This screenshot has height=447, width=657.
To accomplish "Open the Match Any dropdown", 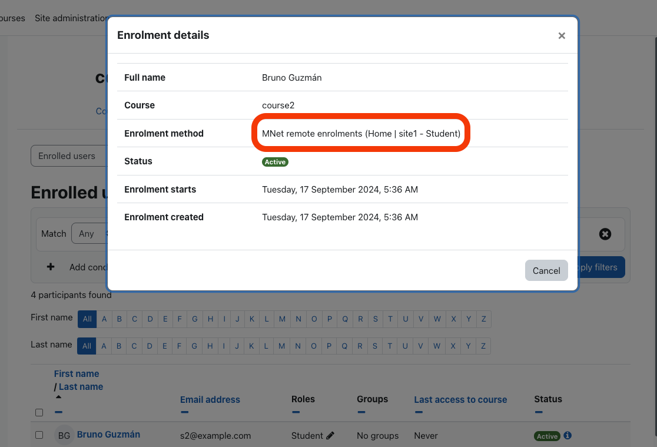I will [x=89, y=234].
